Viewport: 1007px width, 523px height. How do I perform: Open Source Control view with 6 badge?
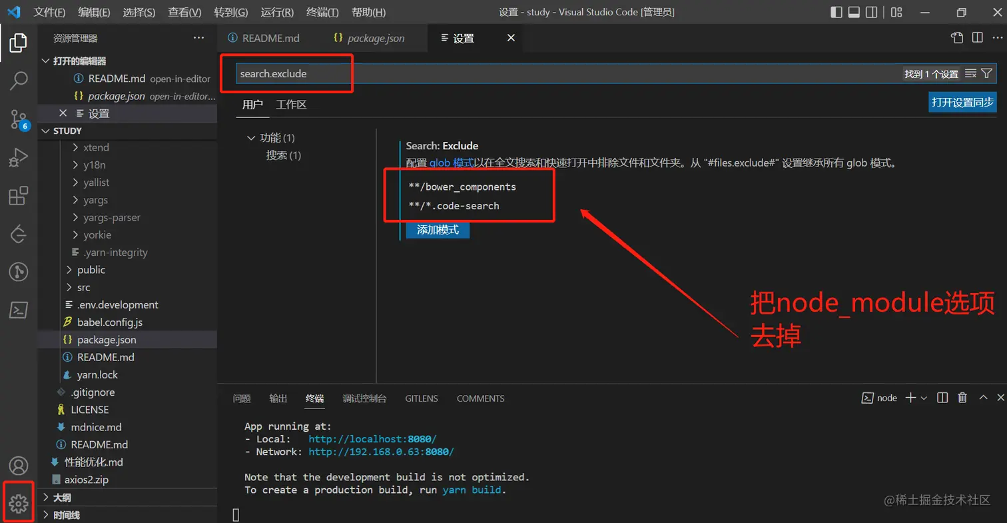19,119
